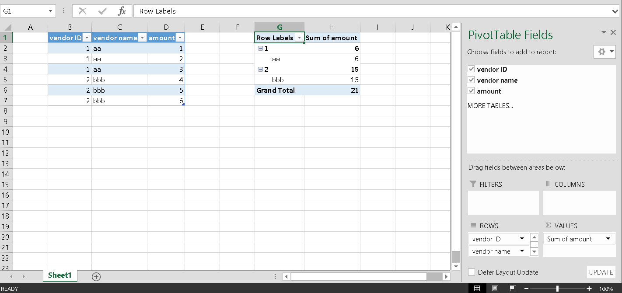Open PivotTable Fields Tools gear menu

coord(605,52)
